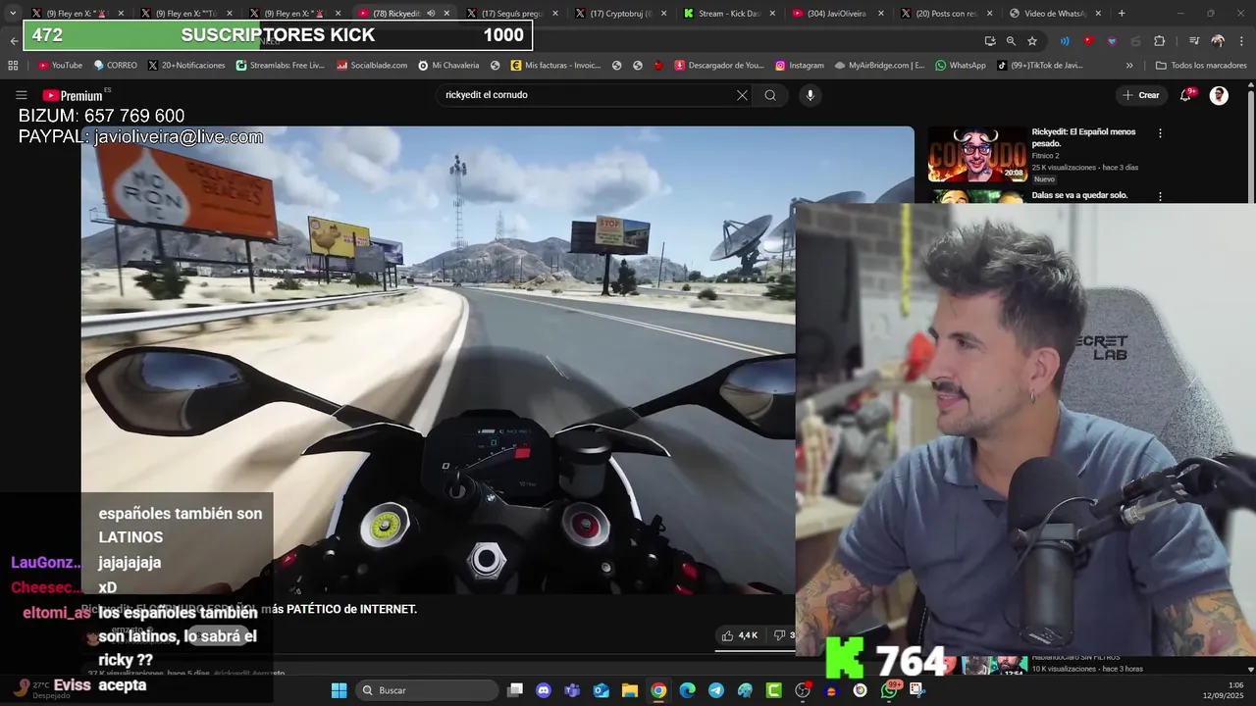Open the WhatsApp bookmark

coord(960,65)
